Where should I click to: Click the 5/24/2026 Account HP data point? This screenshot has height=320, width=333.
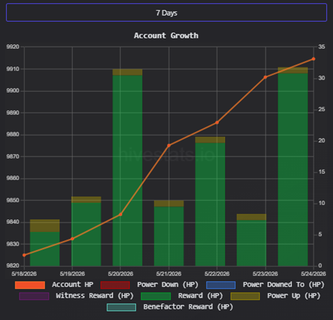click(x=313, y=59)
